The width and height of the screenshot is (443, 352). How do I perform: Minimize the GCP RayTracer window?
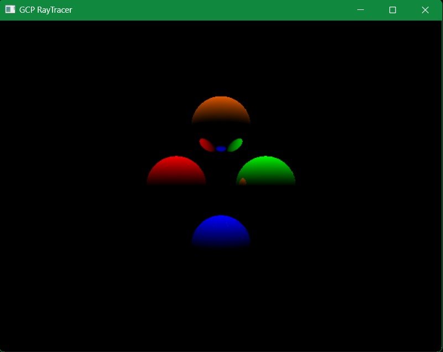click(361, 10)
